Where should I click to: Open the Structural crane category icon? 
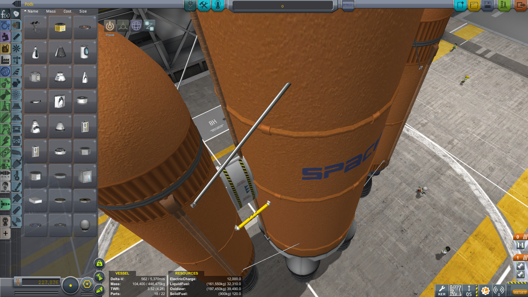(x=16, y=60)
